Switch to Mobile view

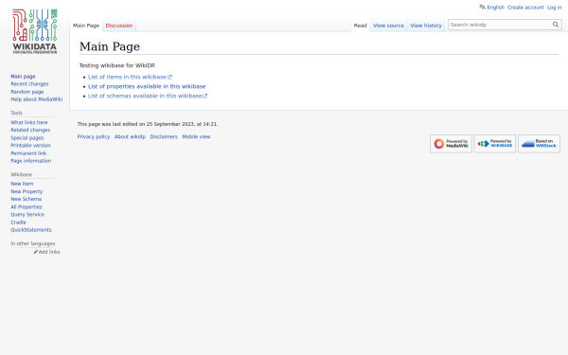pos(196,136)
